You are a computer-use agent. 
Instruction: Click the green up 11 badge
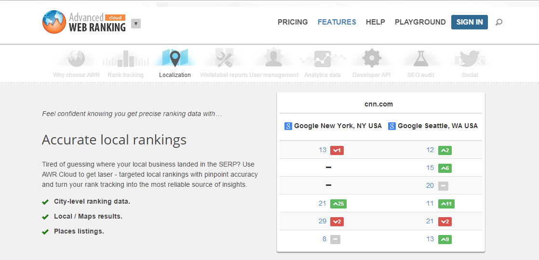(446, 204)
